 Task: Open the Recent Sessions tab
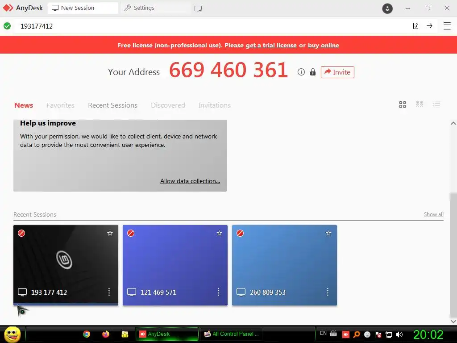(112, 105)
